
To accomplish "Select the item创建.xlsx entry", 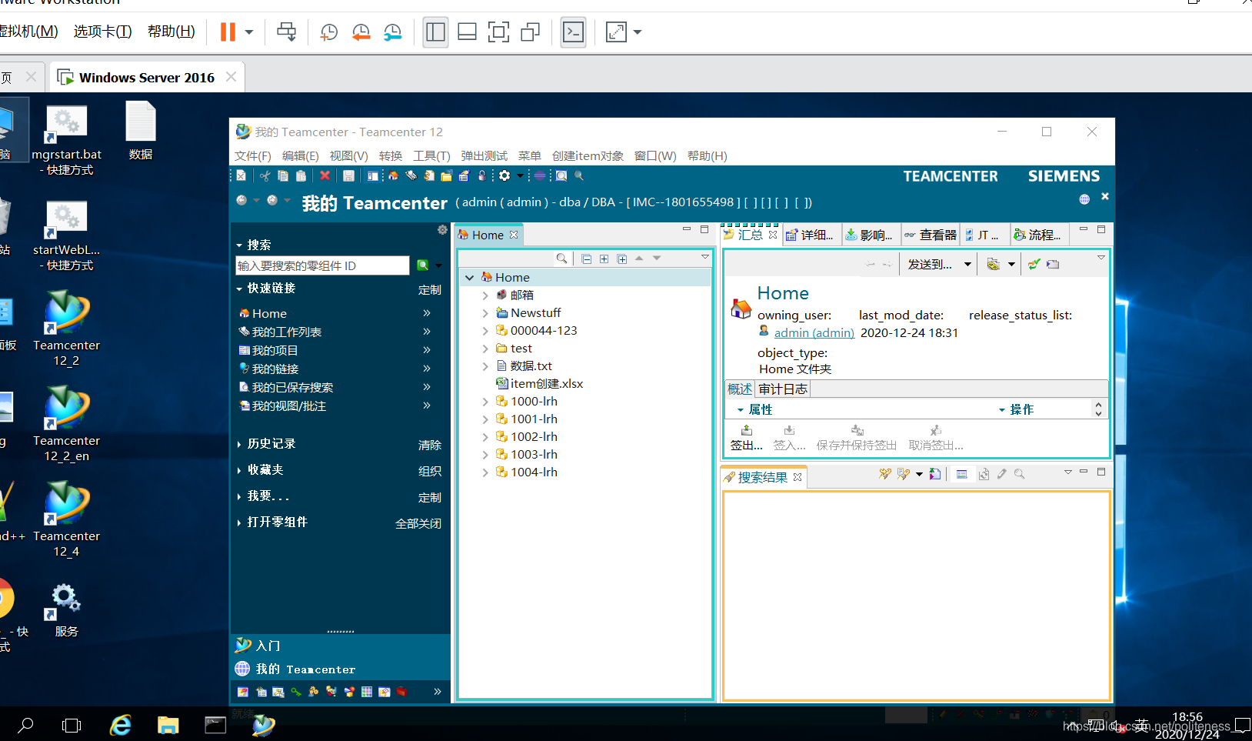I will coord(539,384).
